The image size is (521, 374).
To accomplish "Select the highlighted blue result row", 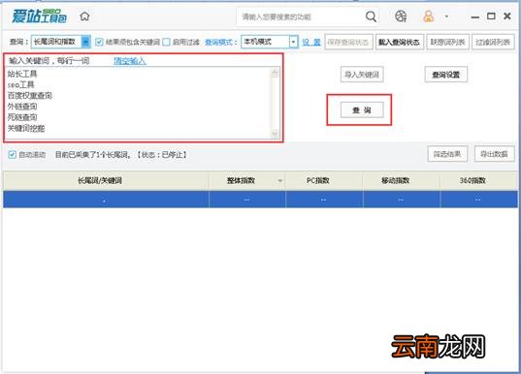I will point(260,200).
